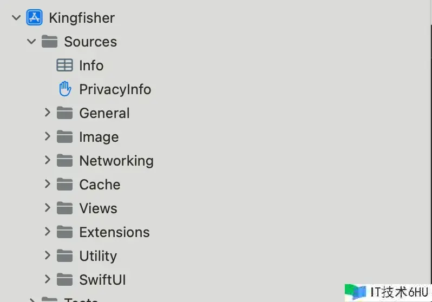Expand the Image folder chevron

pos(47,137)
